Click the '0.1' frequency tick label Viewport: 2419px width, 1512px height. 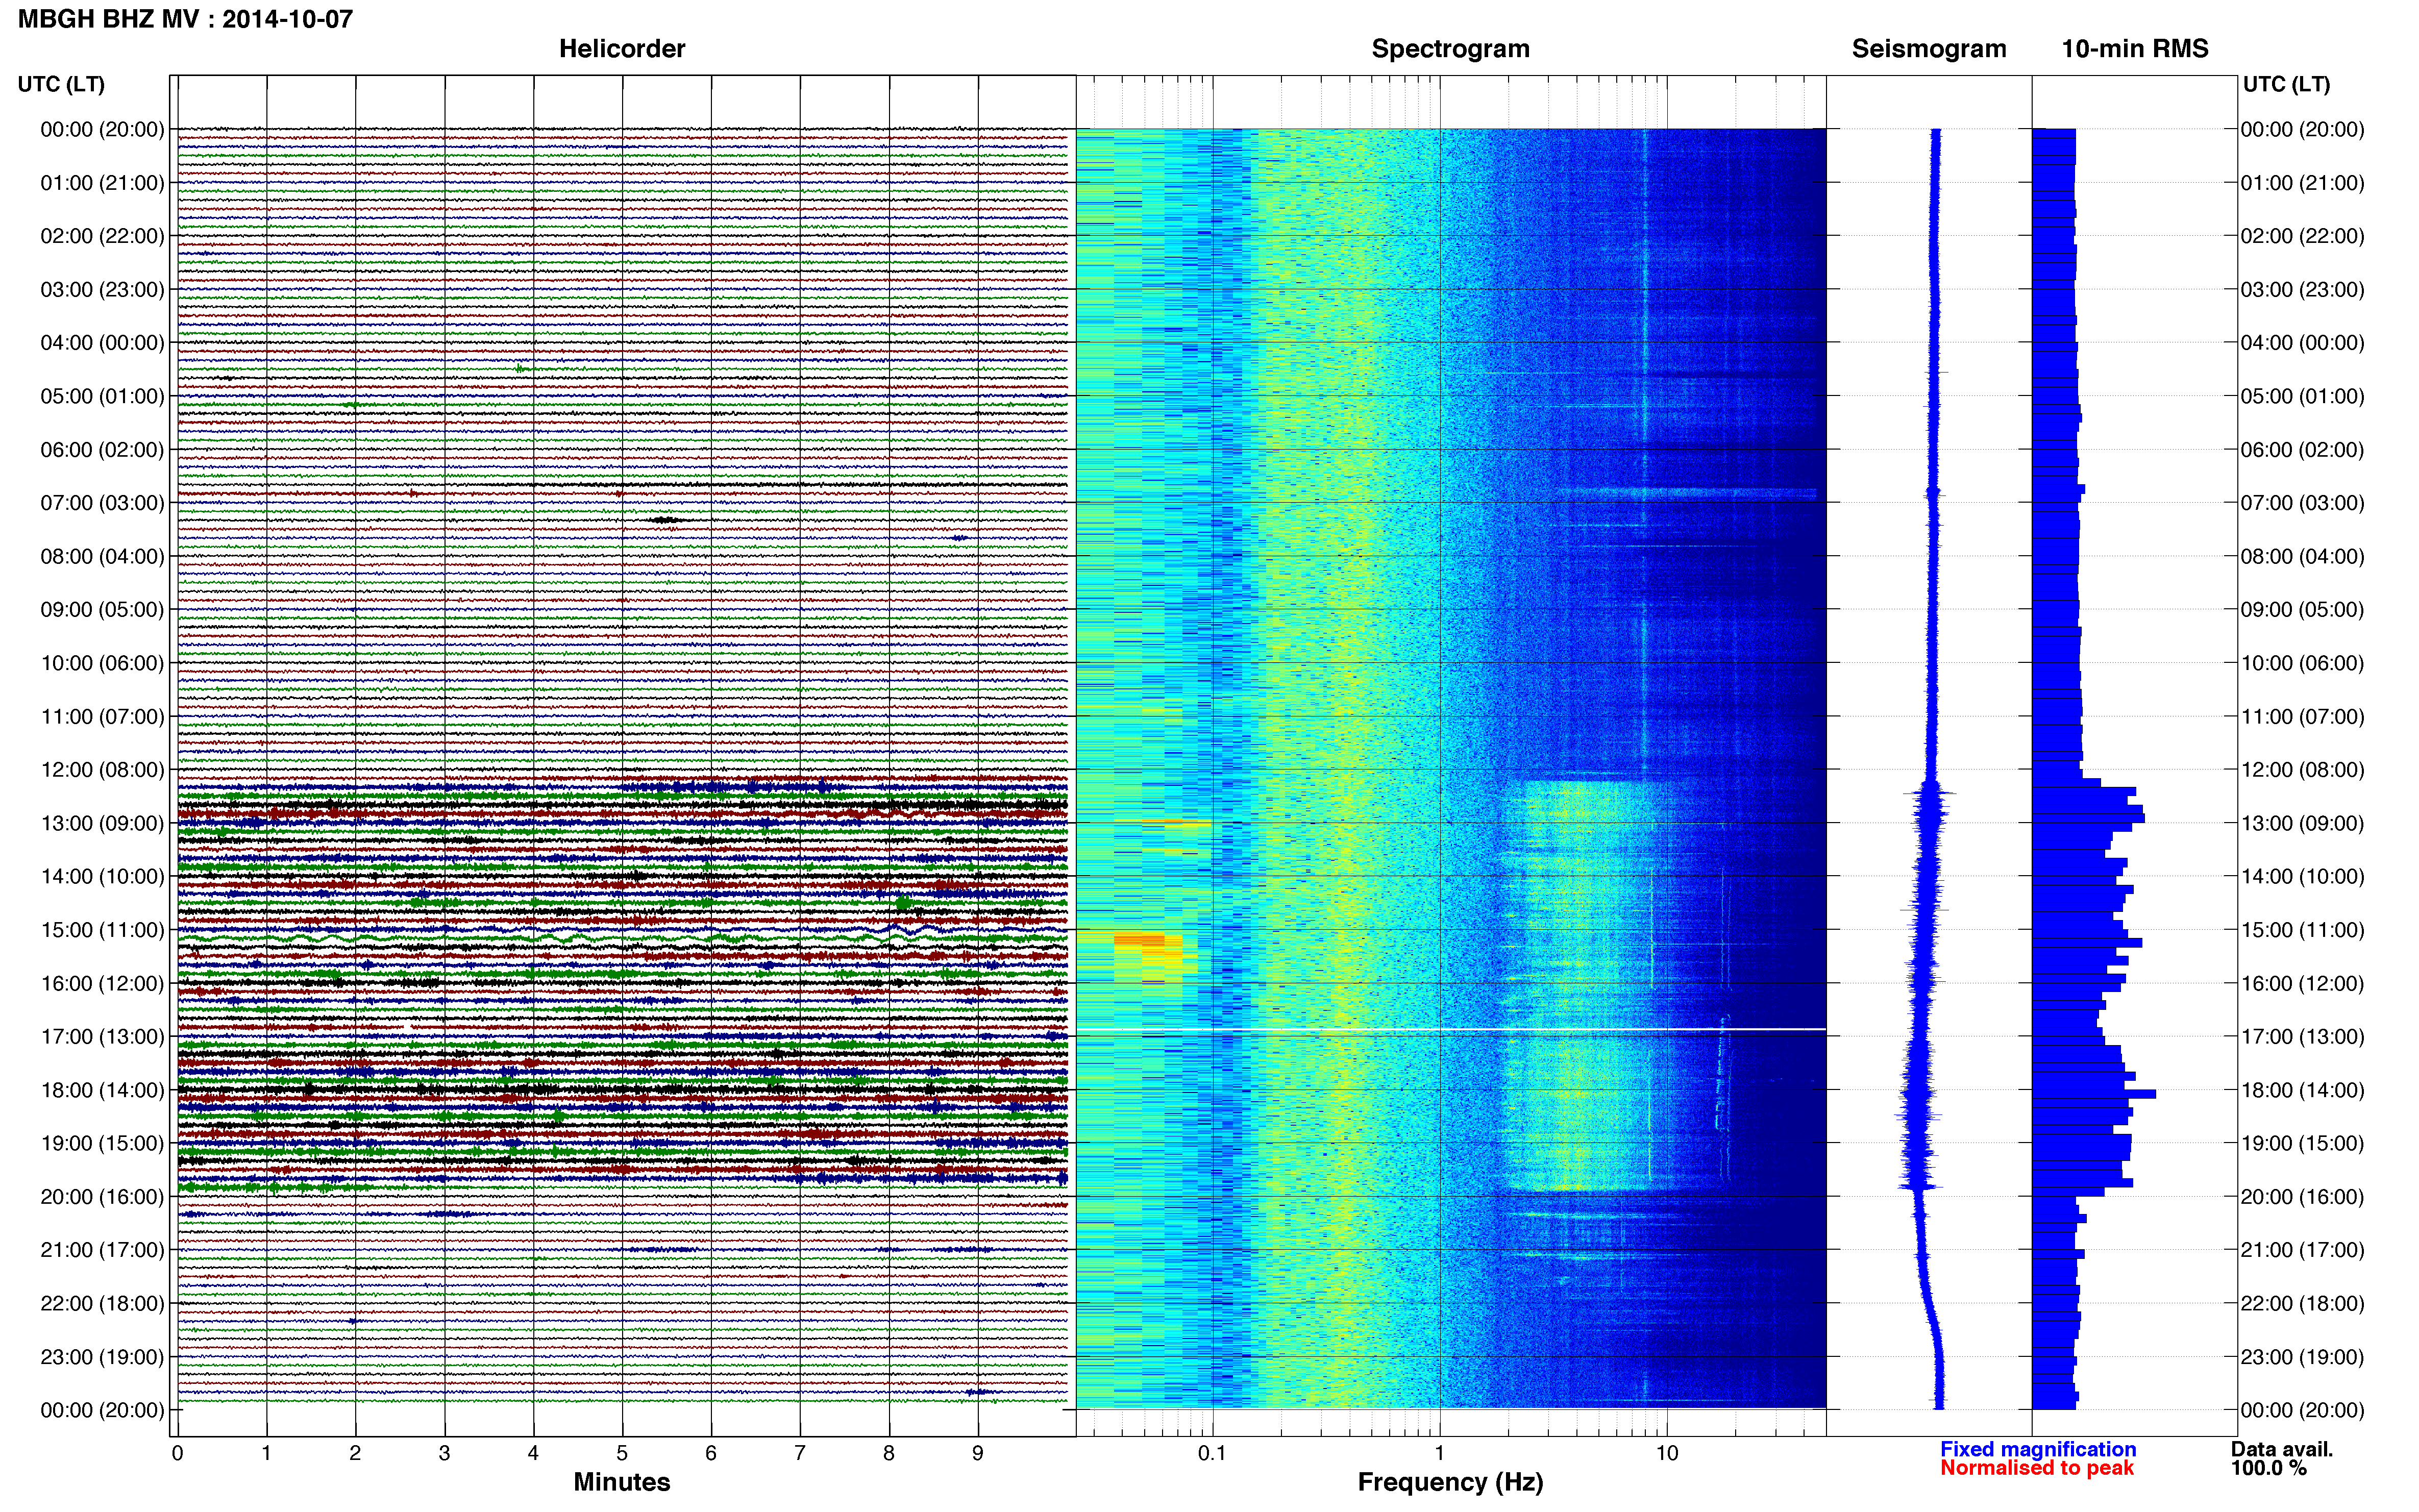coord(1212,1453)
